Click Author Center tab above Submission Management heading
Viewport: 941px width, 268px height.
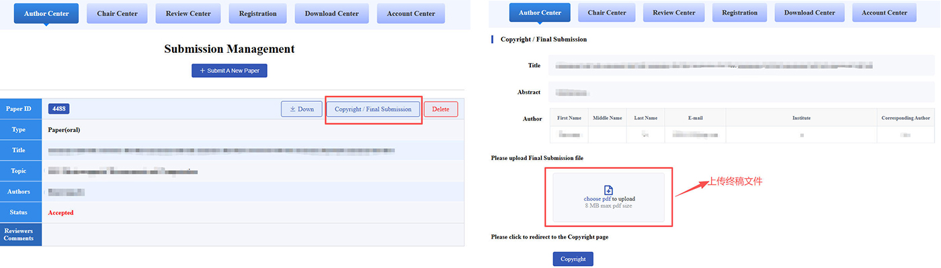(46, 13)
